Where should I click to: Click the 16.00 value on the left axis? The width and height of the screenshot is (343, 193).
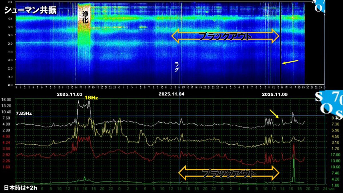point(6,100)
